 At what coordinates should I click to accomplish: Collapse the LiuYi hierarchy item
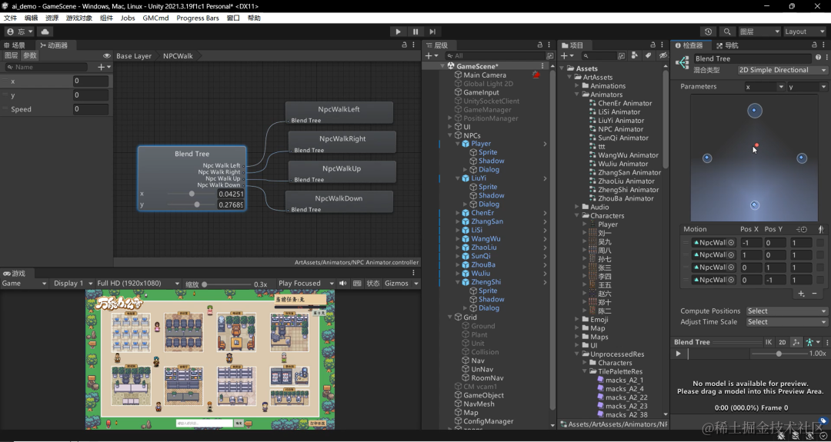coord(459,178)
